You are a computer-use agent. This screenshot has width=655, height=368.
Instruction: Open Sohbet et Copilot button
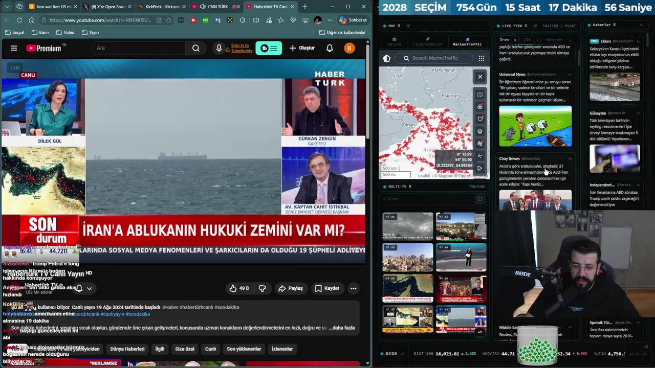(353, 20)
